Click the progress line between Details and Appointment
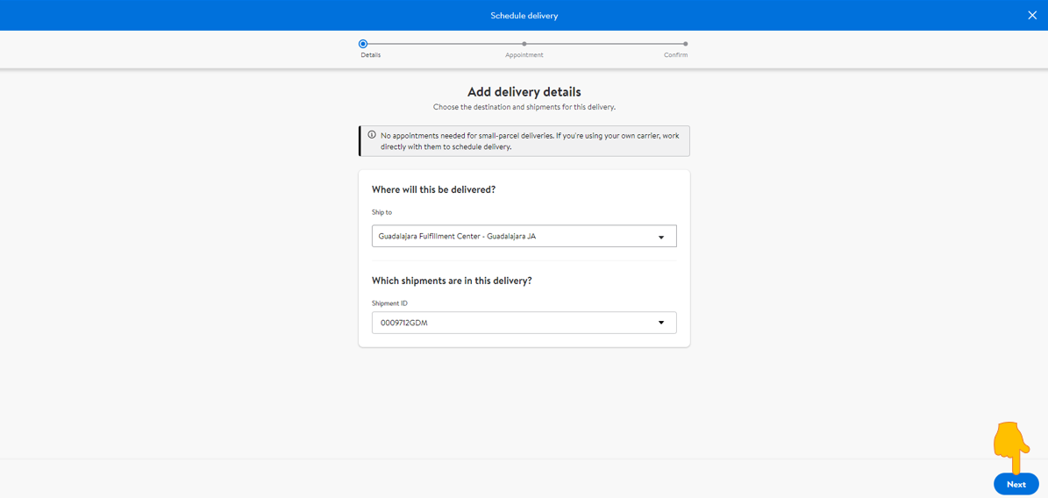1048x498 pixels. 445,44
